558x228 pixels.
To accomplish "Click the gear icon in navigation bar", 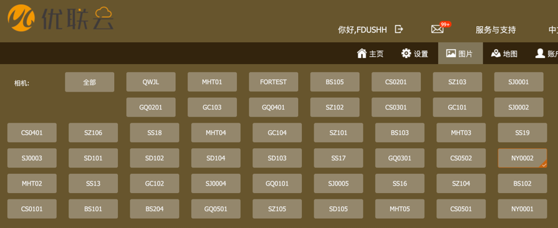I will pyautogui.click(x=406, y=54).
